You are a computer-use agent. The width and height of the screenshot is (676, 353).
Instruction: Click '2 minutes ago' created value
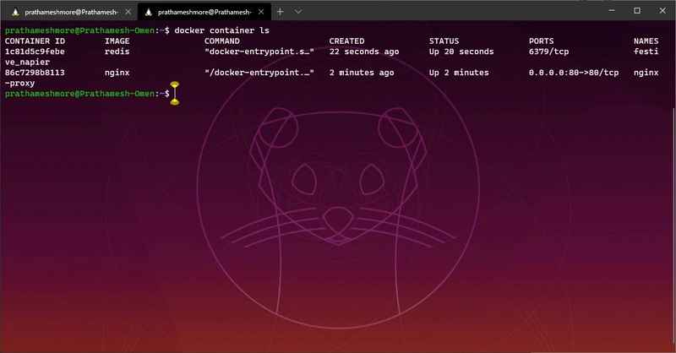click(362, 73)
